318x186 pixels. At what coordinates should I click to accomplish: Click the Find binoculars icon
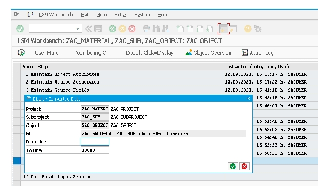pos(156,29)
